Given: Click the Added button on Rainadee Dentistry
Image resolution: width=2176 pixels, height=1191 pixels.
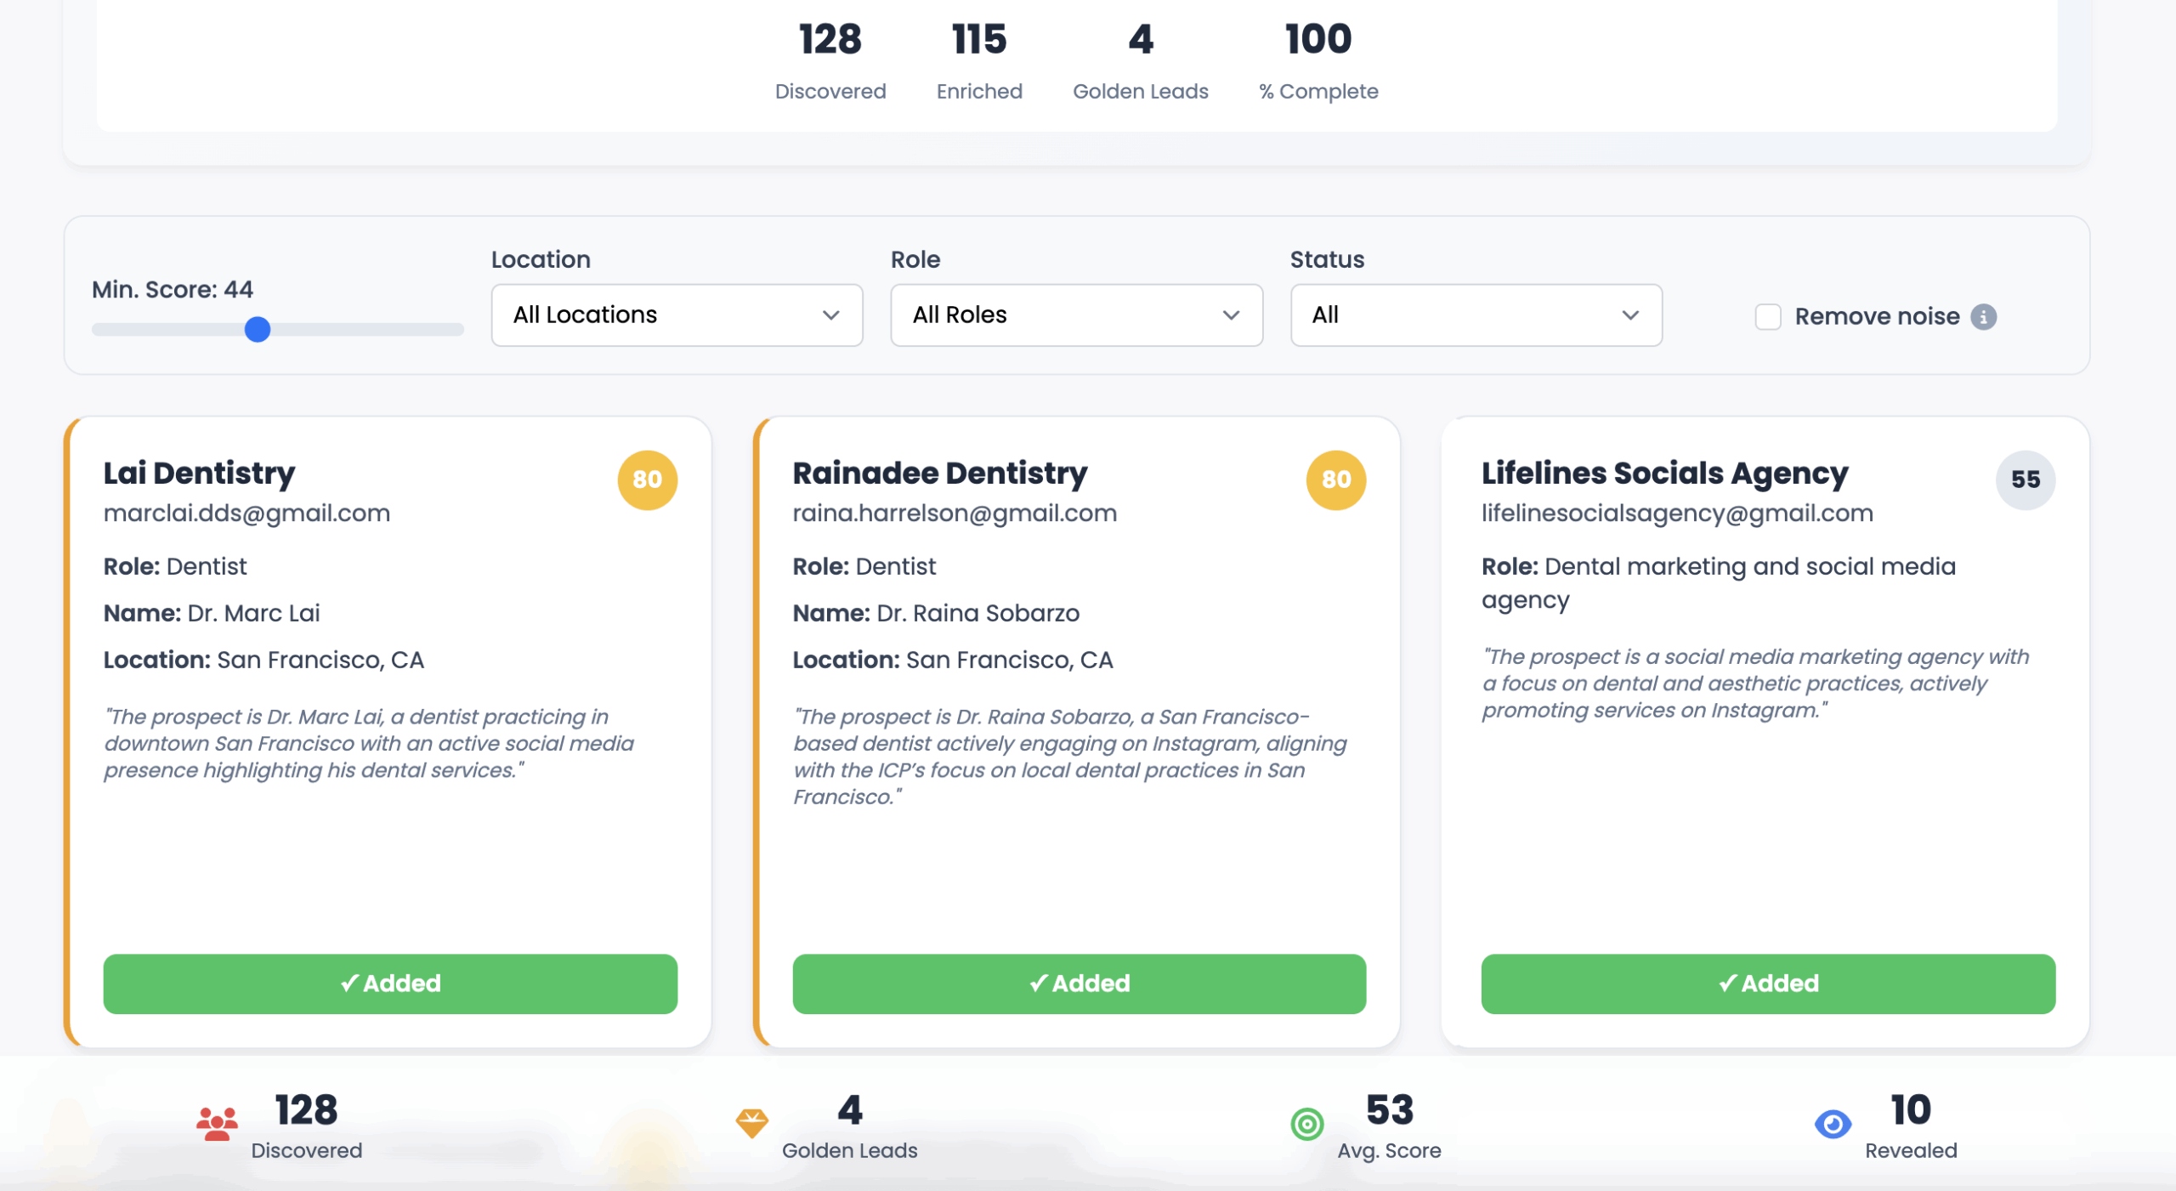Looking at the screenshot, I should [1079, 984].
